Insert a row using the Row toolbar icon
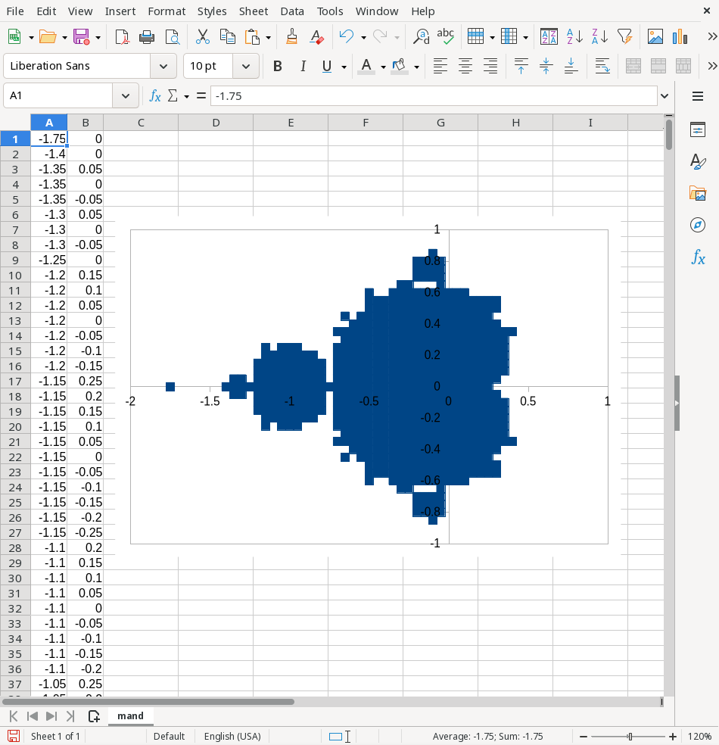The image size is (719, 745). (x=475, y=36)
